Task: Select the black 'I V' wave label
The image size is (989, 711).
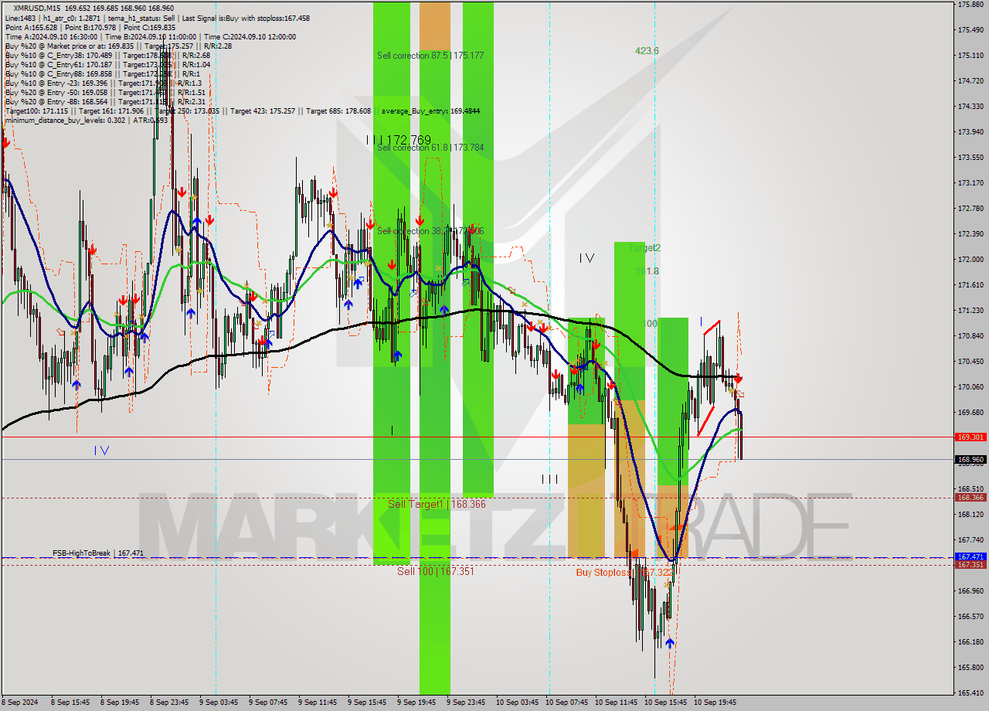Action: [x=586, y=258]
